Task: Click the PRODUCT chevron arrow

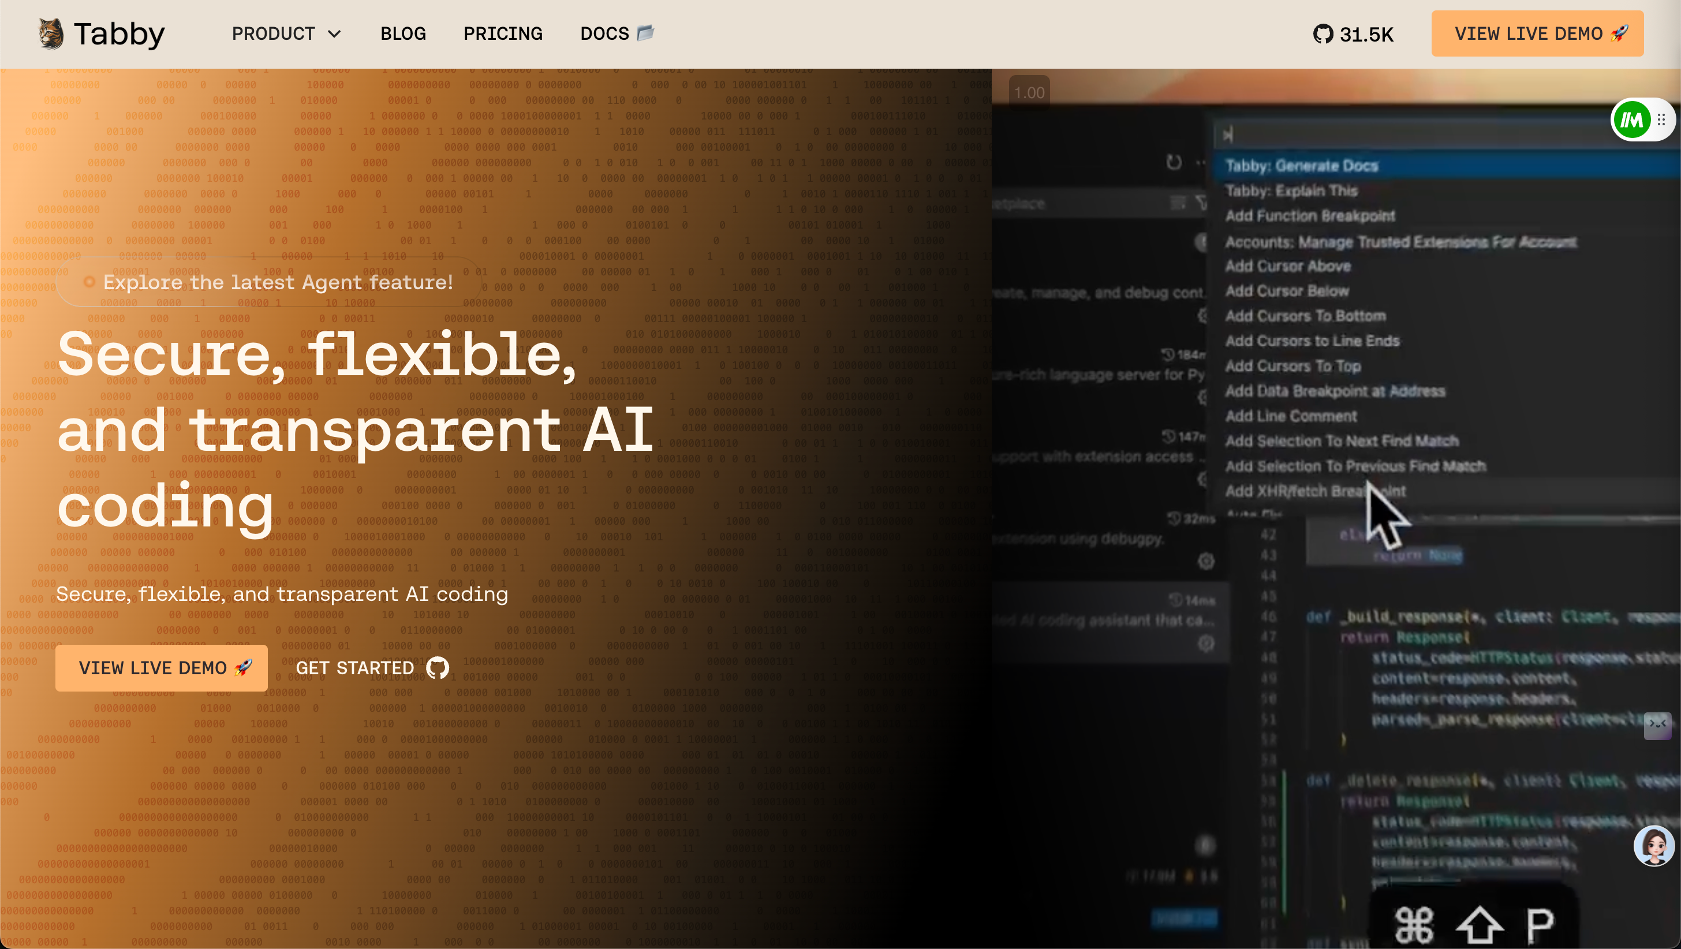Action: (334, 34)
